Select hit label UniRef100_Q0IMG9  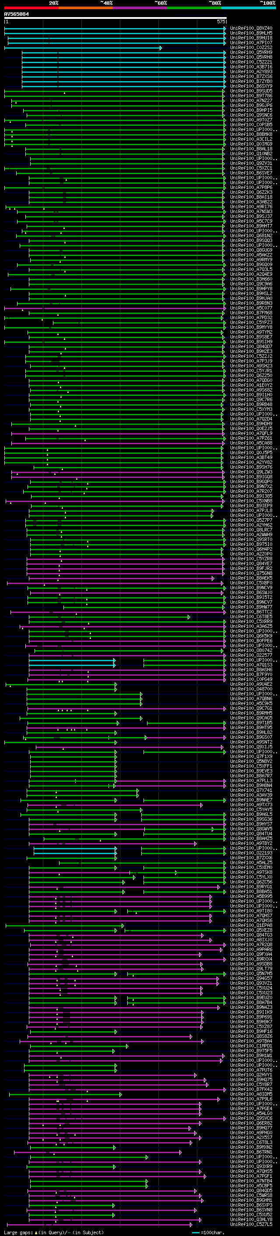pos(251,144)
